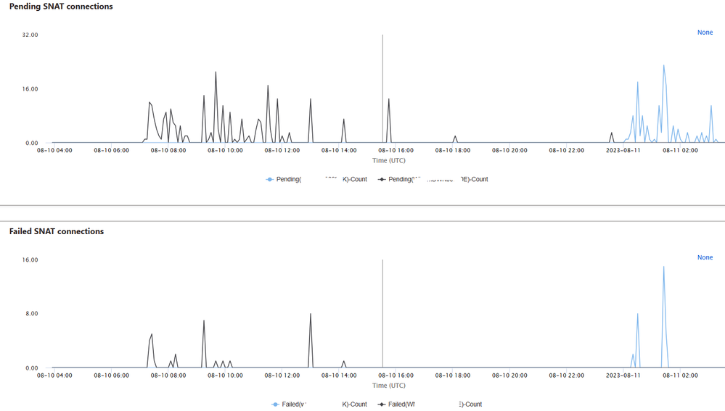Click the 08-10 22:00 tick in Failed chart

[566, 375]
